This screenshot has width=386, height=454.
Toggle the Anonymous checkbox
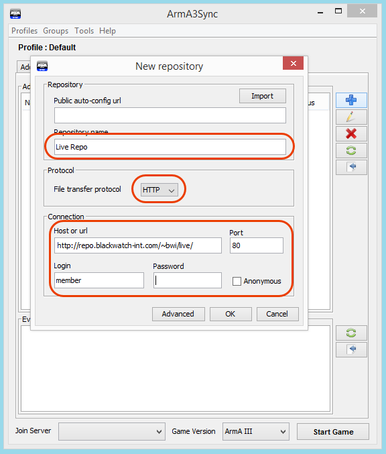[237, 281]
